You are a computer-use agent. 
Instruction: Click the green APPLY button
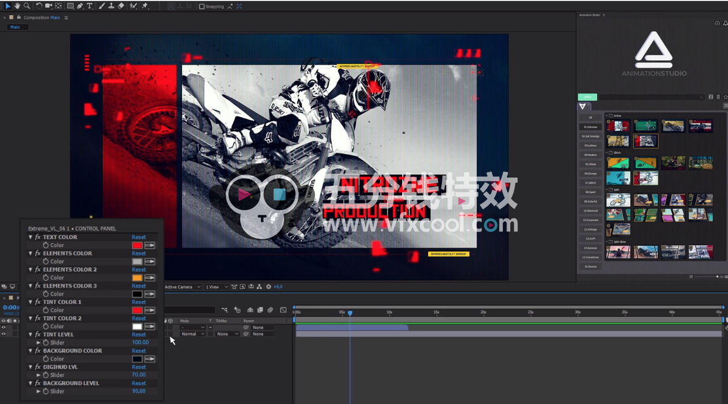click(x=587, y=97)
